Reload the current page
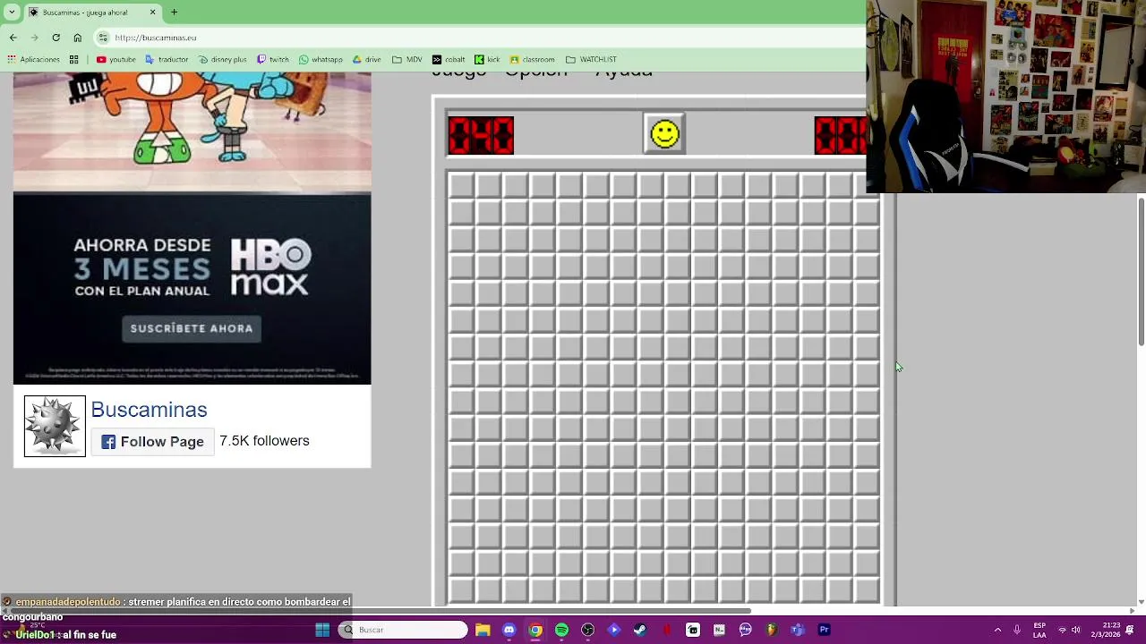The height and width of the screenshot is (644, 1146). point(56,38)
